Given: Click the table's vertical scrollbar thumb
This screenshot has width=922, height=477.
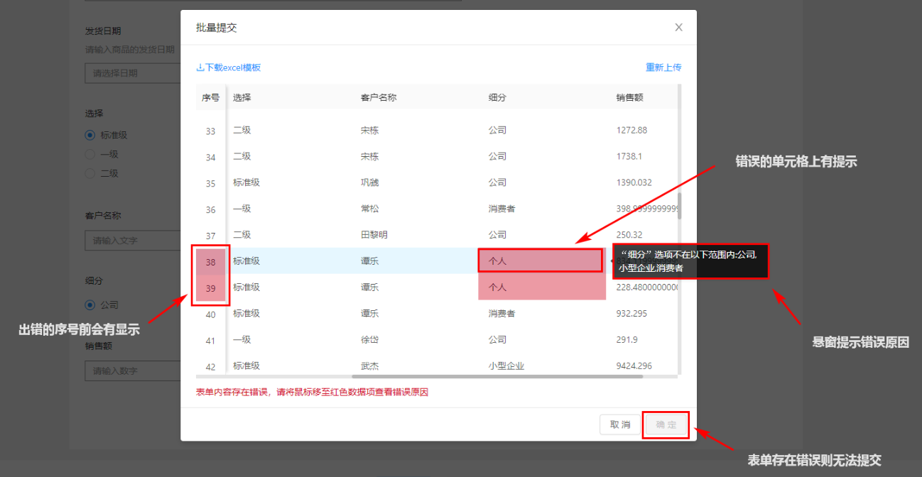Looking at the screenshot, I should 679,206.
